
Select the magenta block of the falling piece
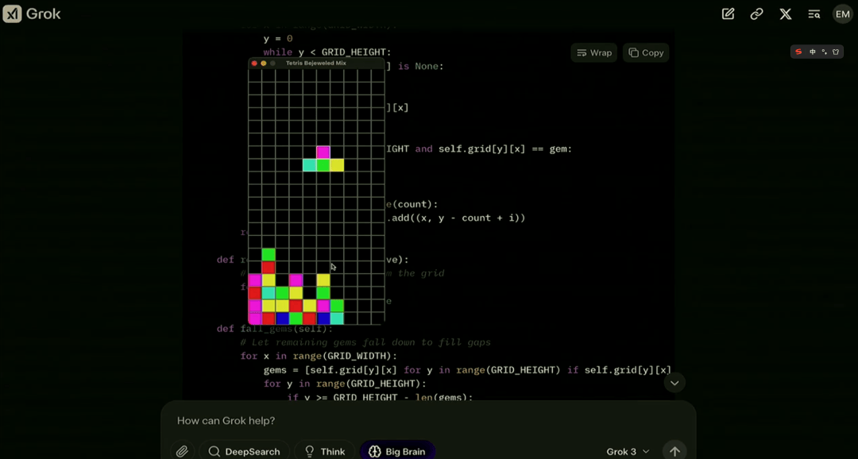(x=323, y=152)
